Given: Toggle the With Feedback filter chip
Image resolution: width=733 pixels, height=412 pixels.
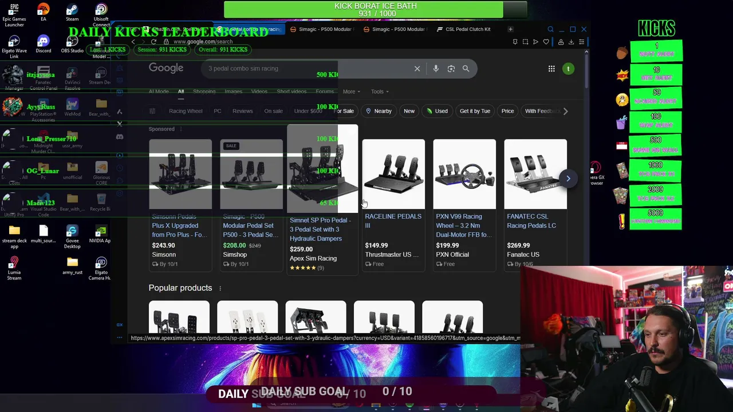Looking at the screenshot, I should (542, 111).
